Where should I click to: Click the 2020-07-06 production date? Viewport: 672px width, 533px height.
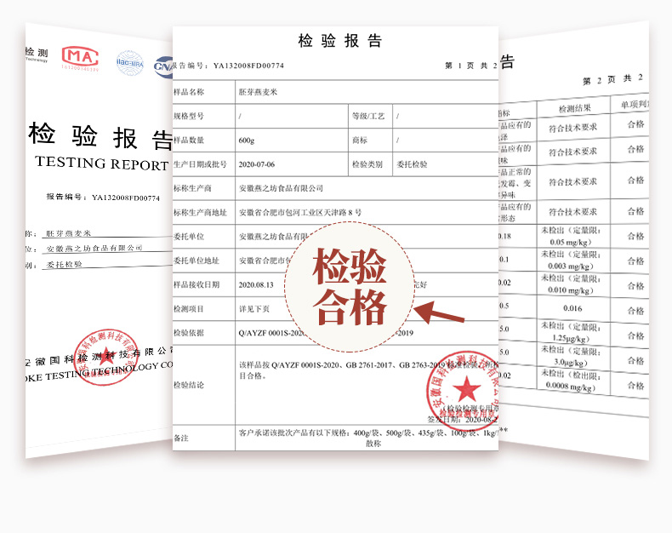click(257, 164)
